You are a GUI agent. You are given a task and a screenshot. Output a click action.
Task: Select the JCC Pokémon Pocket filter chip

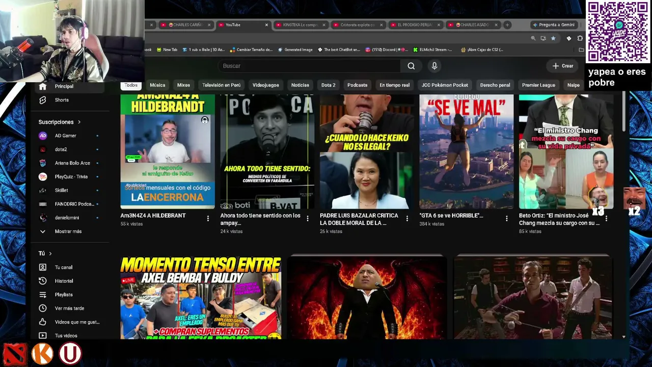pyautogui.click(x=445, y=85)
